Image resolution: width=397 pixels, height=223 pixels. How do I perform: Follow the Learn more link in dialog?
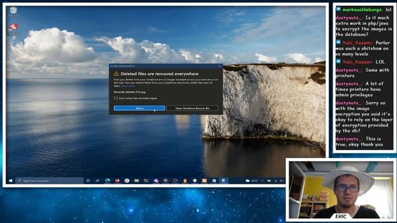[128, 86]
